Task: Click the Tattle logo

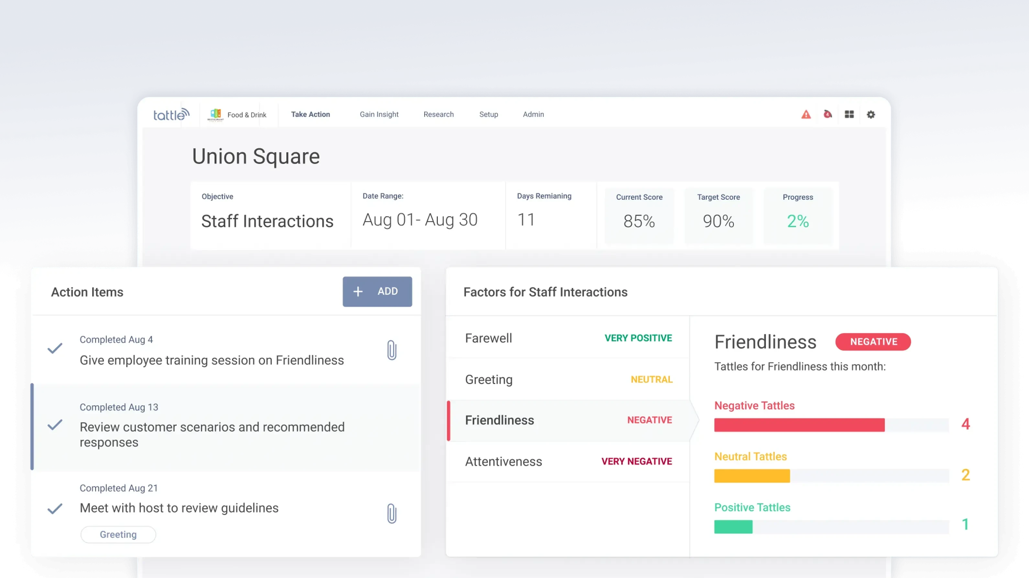Action: (169, 114)
